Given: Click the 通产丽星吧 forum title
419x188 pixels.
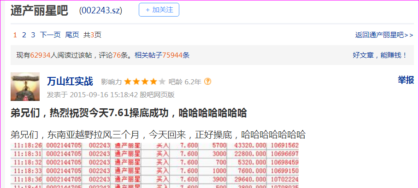Looking at the screenshot, I should pyautogui.click(x=39, y=11).
